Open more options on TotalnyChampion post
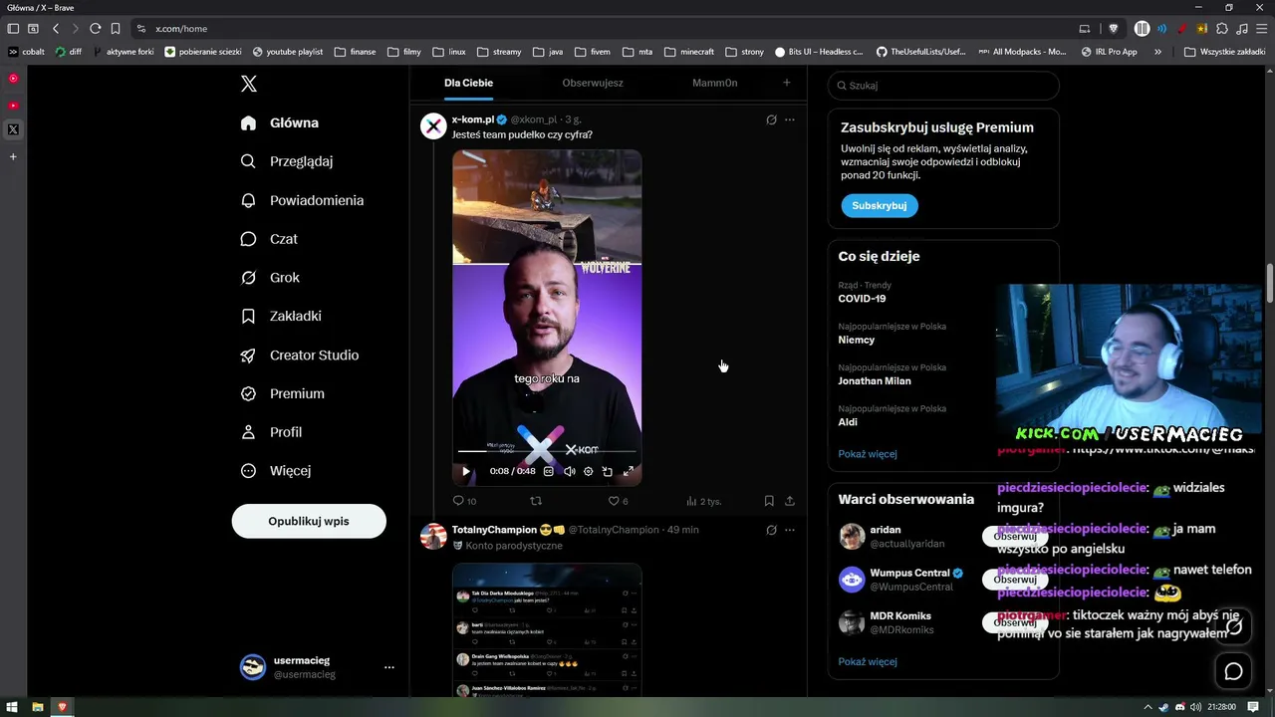The image size is (1275, 717). 790,530
